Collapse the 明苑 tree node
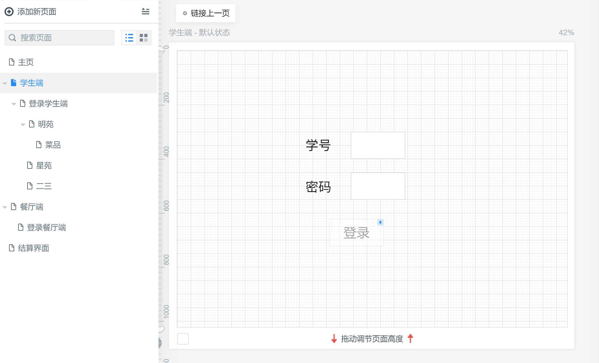 click(23, 125)
